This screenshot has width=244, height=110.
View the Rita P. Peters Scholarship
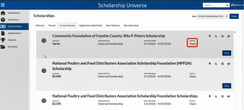click(x=227, y=53)
